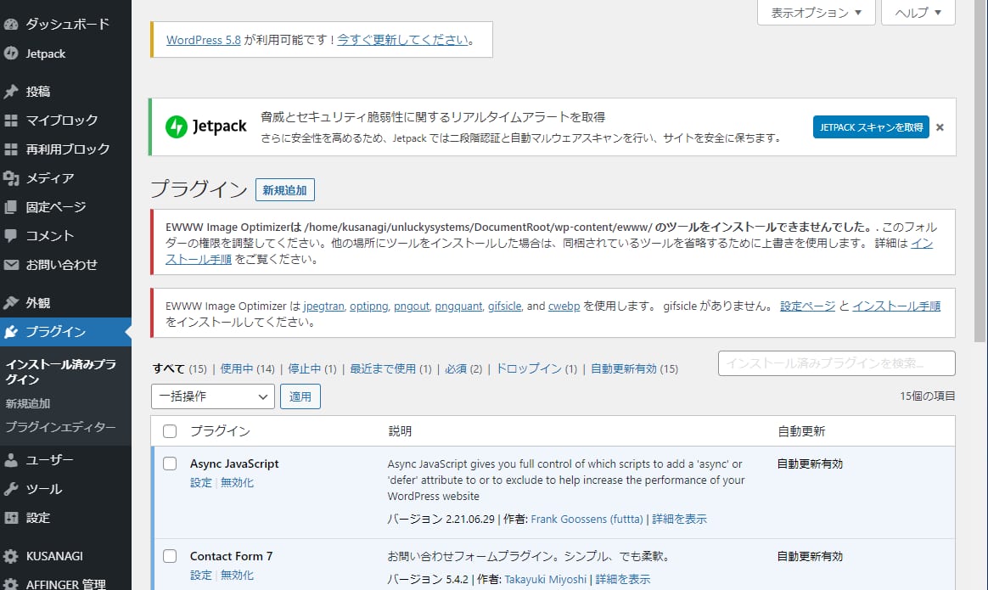The height and width of the screenshot is (590, 988).
Task: Expand the ヘルプ help panel
Action: click(x=918, y=13)
